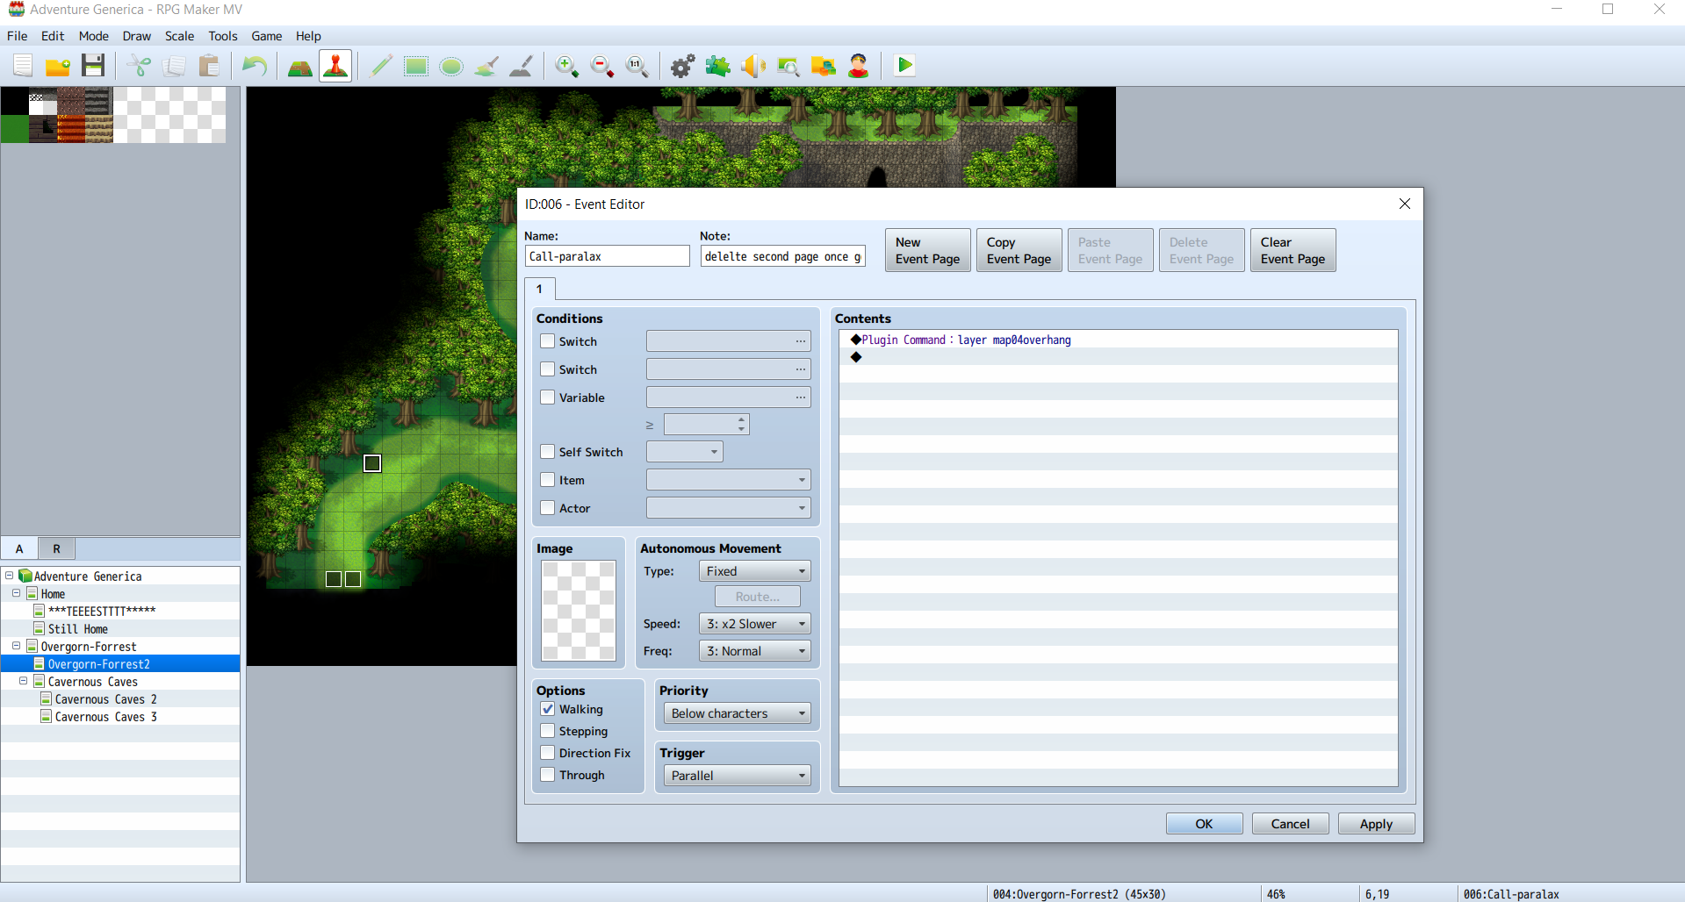
Task: Click the Paste clipboard icon
Action: (x=209, y=66)
